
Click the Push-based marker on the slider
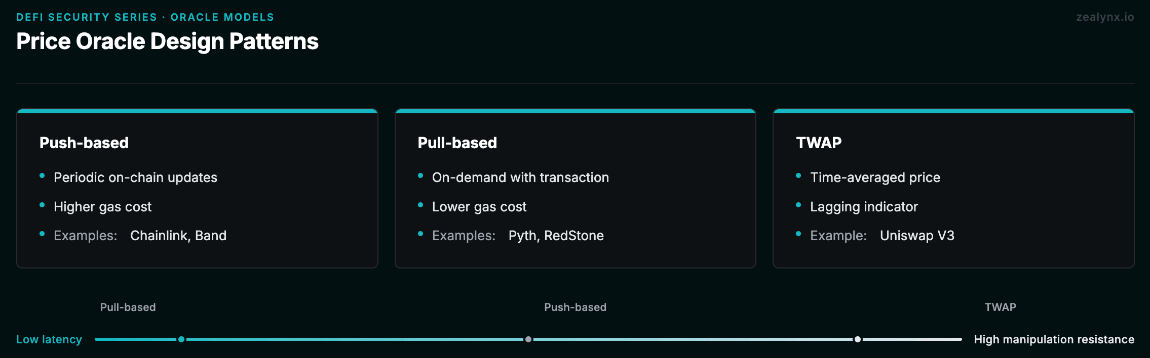click(x=528, y=339)
